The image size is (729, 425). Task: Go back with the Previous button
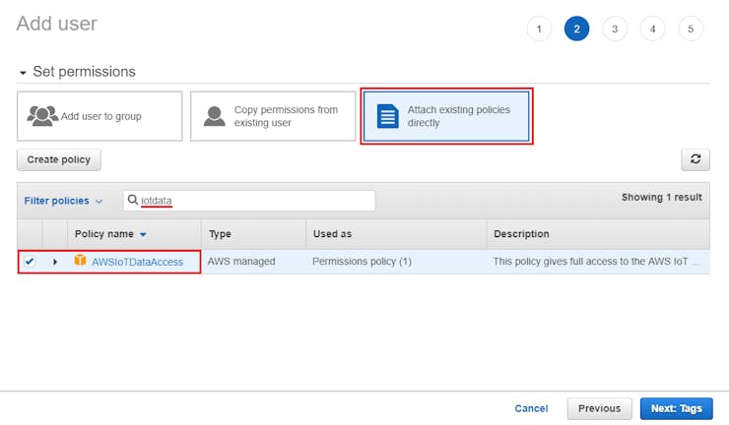click(x=599, y=408)
